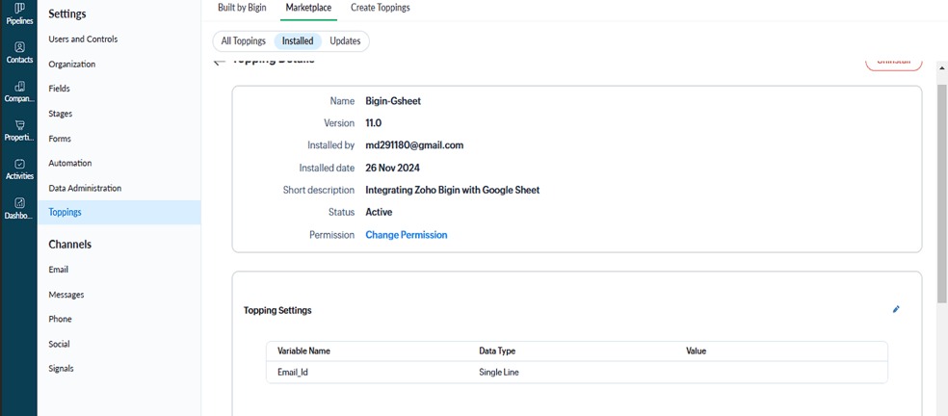
Task: Switch to the Create Toppings tab
Action: tap(381, 8)
